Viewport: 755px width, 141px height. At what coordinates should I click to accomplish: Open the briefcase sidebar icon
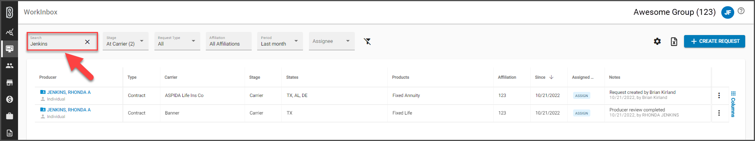pyautogui.click(x=9, y=116)
